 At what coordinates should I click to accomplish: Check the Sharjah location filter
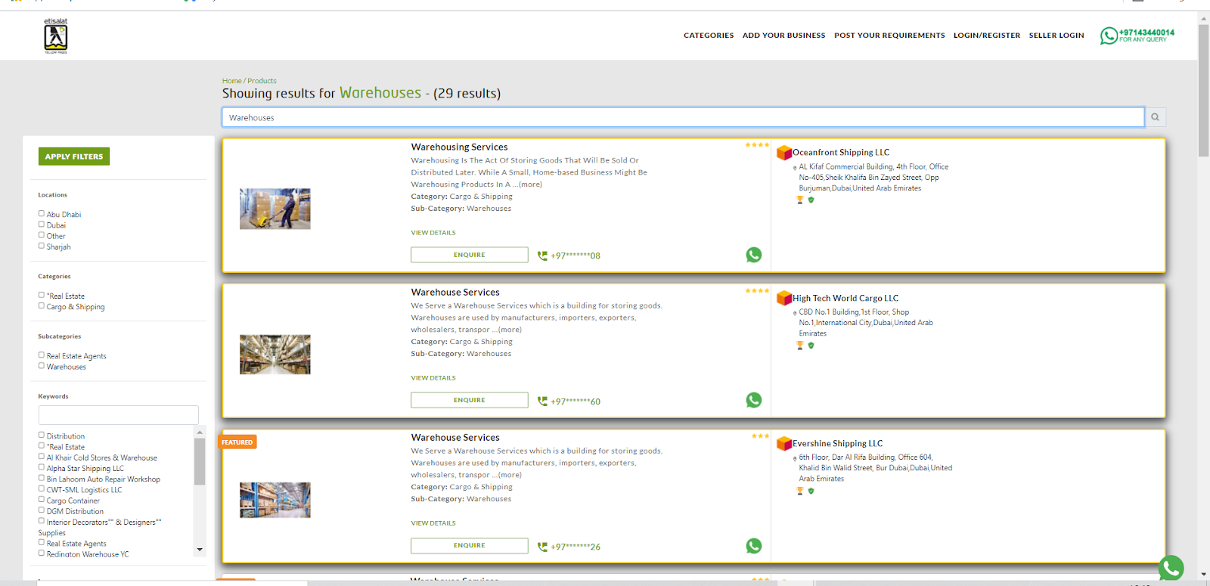[42, 246]
